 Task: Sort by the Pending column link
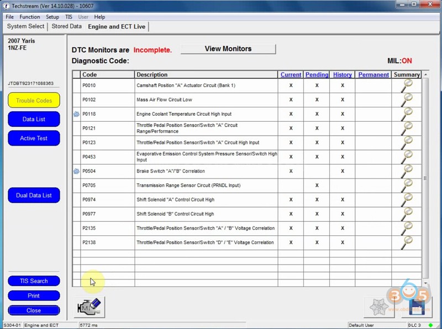[317, 74]
